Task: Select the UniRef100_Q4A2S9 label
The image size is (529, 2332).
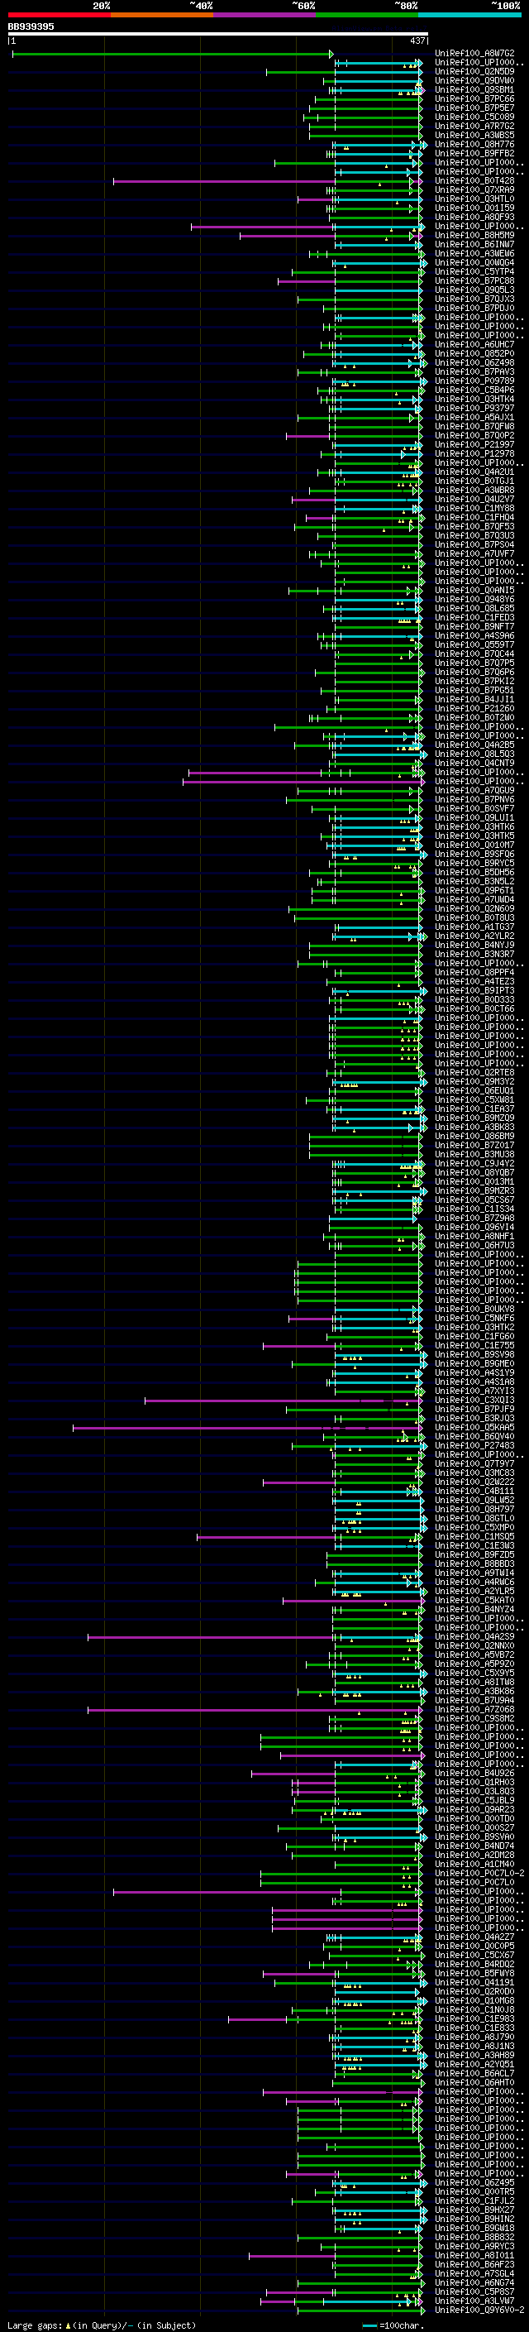Action: [x=474, y=1638]
